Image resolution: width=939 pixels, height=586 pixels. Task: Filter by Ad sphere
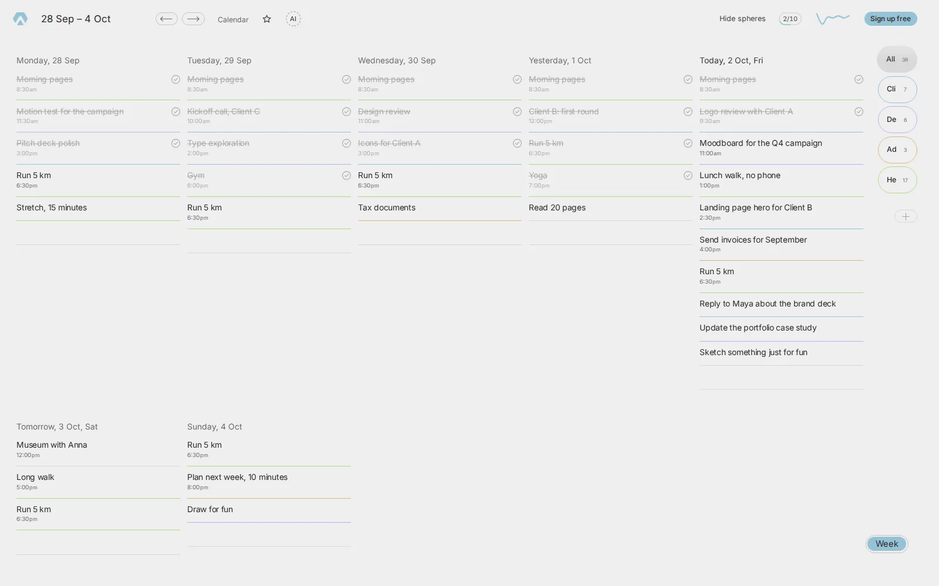click(897, 149)
